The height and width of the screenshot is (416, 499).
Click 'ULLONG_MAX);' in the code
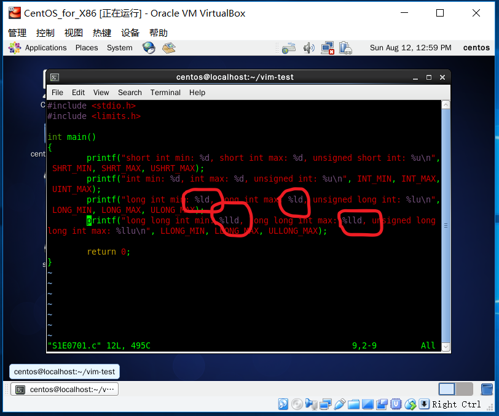(297, 231)
